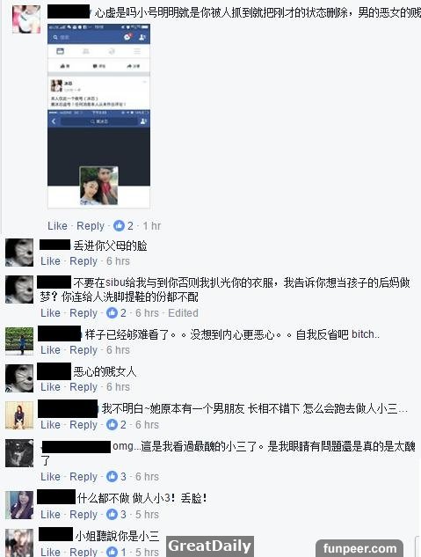Click the Edited label on sibu comment
This screenshot has width=421, height=557.
click(x=183, y=313)
